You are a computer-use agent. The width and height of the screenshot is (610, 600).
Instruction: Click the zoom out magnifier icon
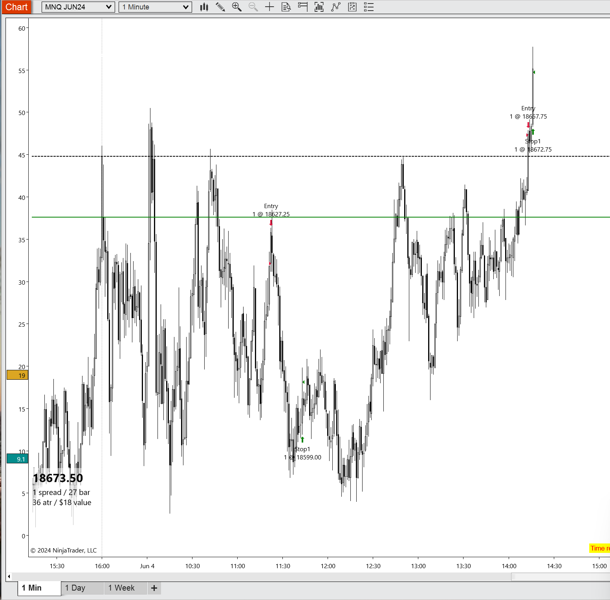click(x=253, y=7)
